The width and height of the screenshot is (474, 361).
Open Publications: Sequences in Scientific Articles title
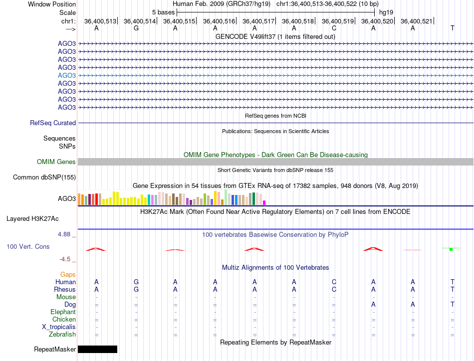(x=275, y=131)
